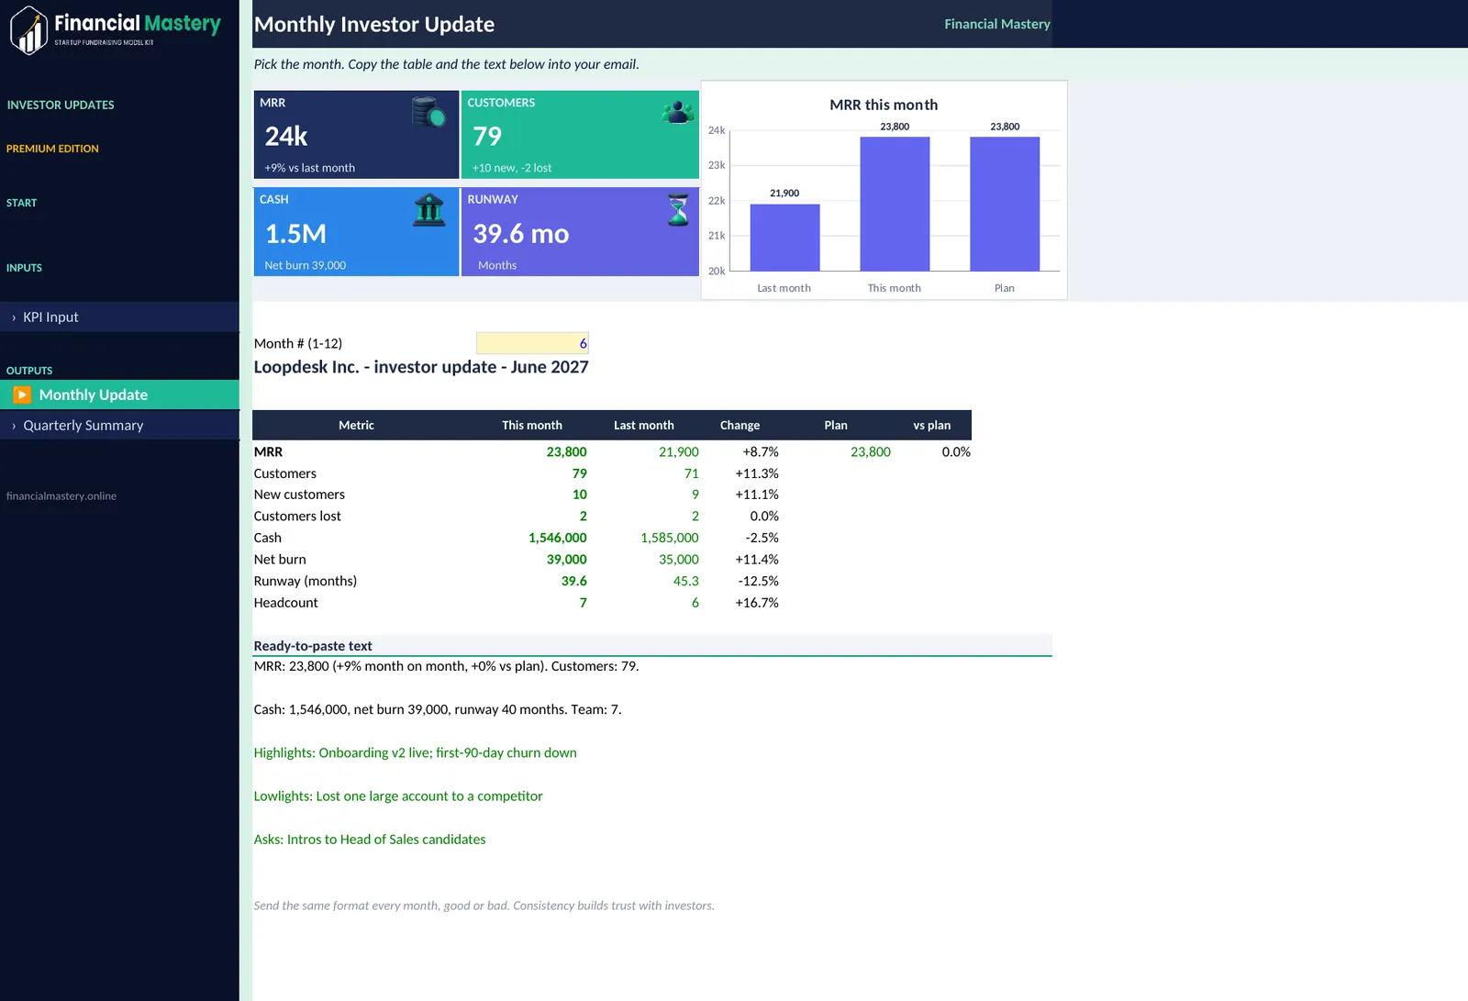Click the Ready-to-paste text heading
This screenshot has height=1001, width=1468.
pos(313,646)
